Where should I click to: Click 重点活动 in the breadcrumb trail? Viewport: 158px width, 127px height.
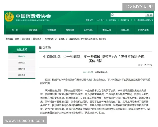(37, 39)
